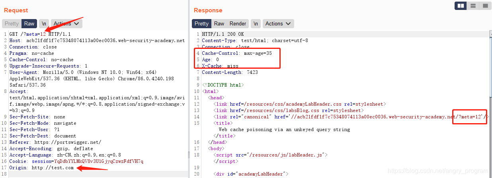Image resolution: width=492 pixels, height=178 pixels.
Task: Click the Origin: http://test.com line
Action: [x=41, y=168]
